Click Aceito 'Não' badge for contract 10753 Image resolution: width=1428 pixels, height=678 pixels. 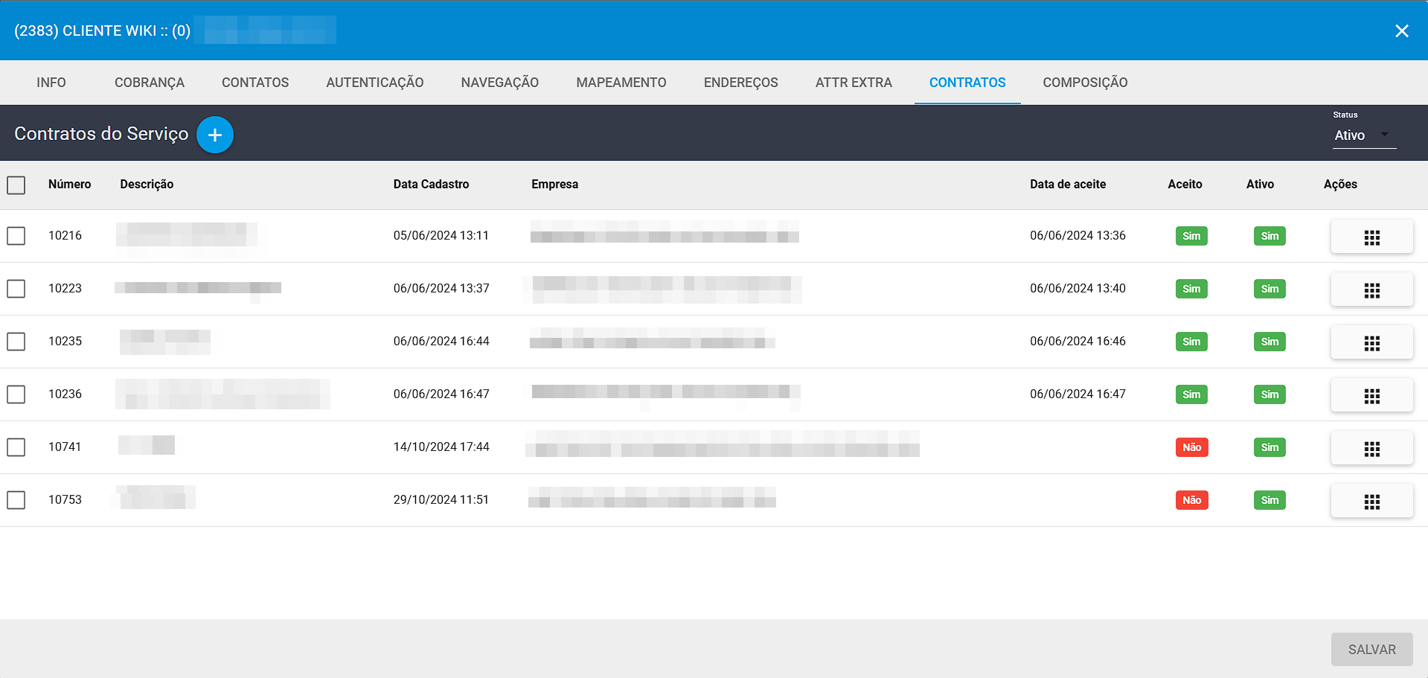[1191, 500]
